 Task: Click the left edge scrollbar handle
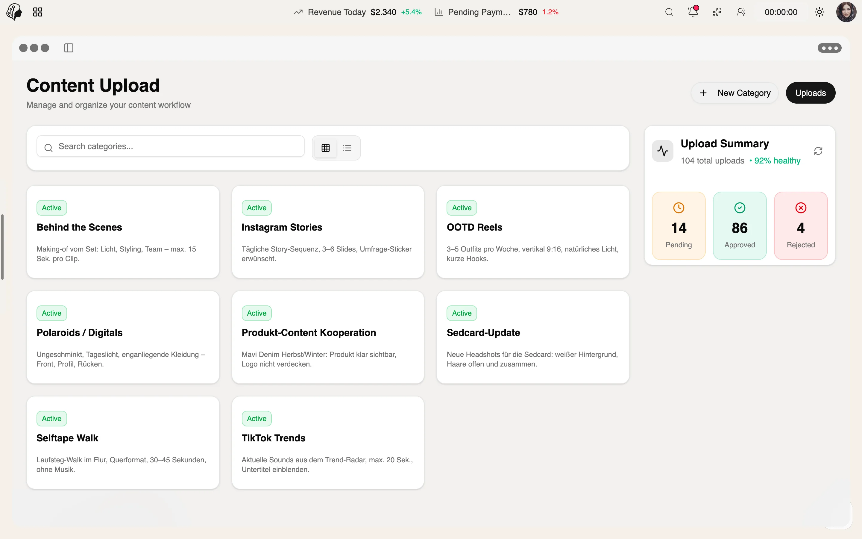click(x=2, y=247)
